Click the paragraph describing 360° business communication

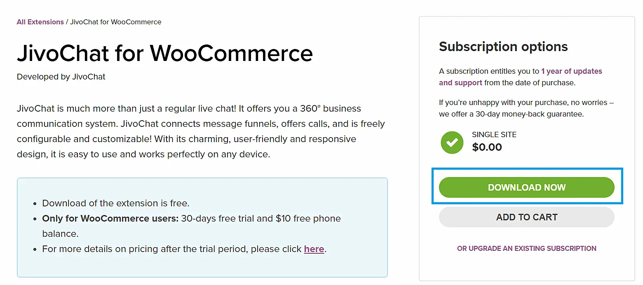coord(200,131)
